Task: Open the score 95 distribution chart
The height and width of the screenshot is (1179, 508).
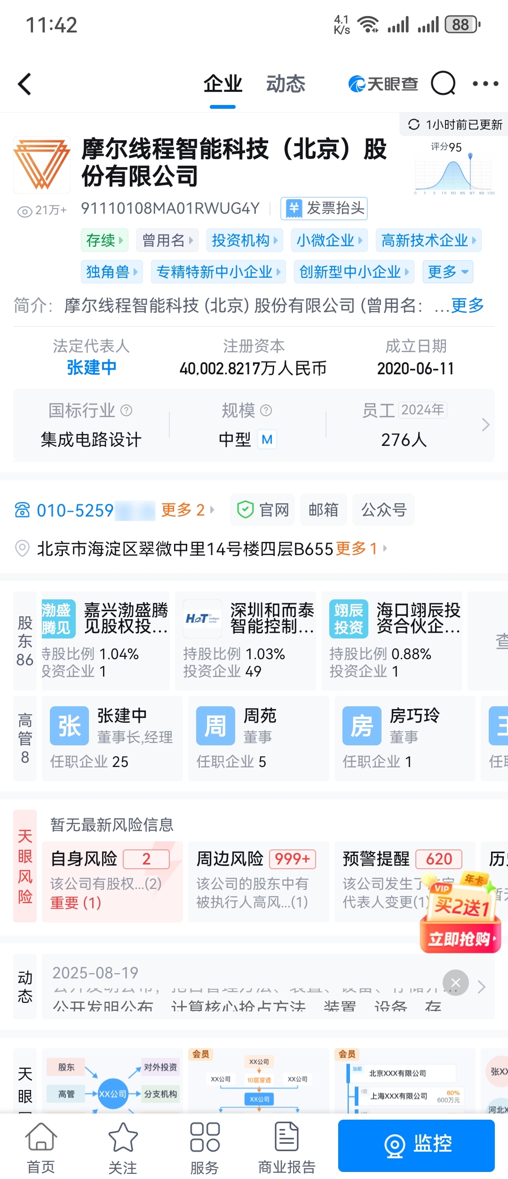Action: (454, 169)
